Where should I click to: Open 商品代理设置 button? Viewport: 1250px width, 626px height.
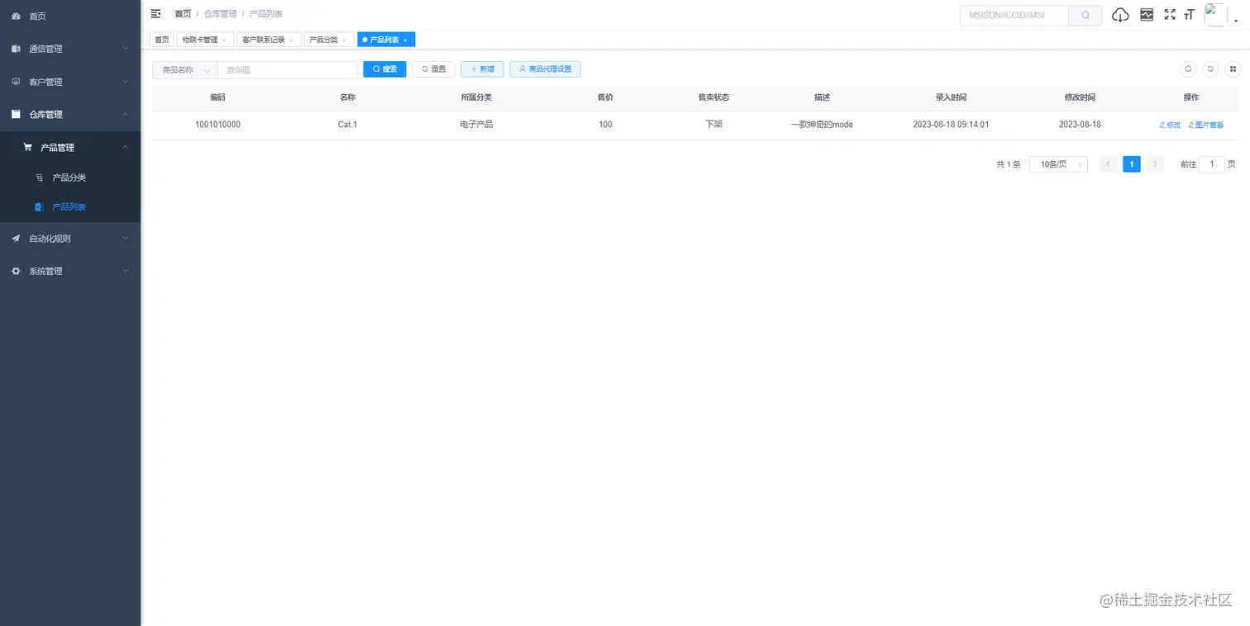545,69
